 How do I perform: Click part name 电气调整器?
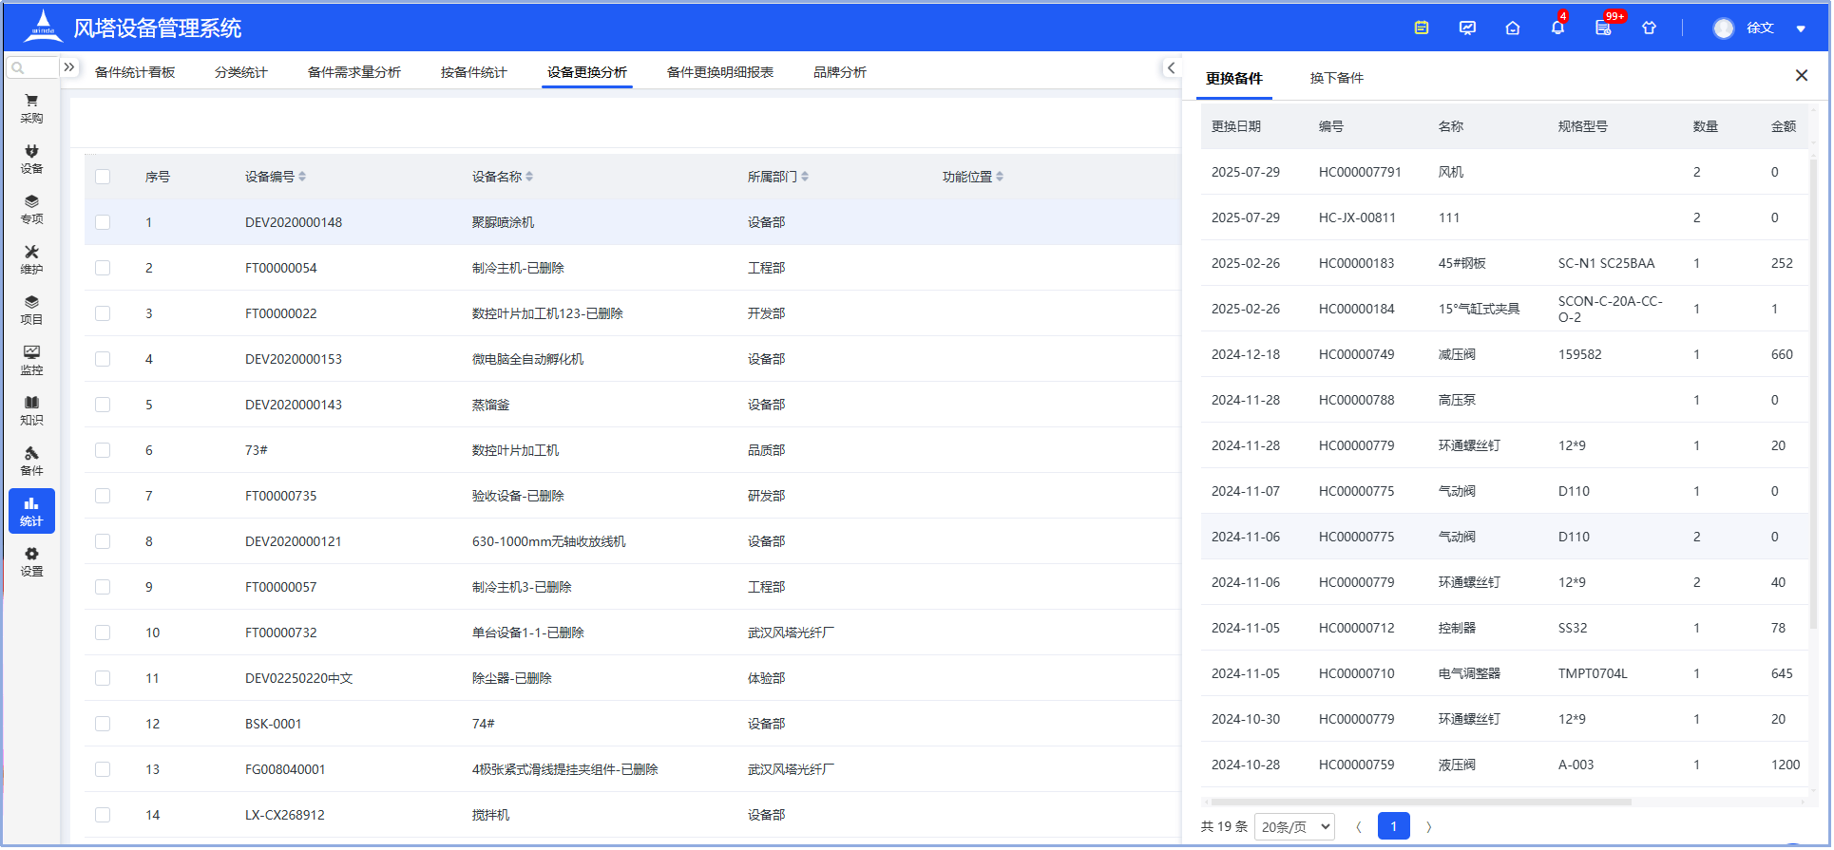tap(1469, 673)
